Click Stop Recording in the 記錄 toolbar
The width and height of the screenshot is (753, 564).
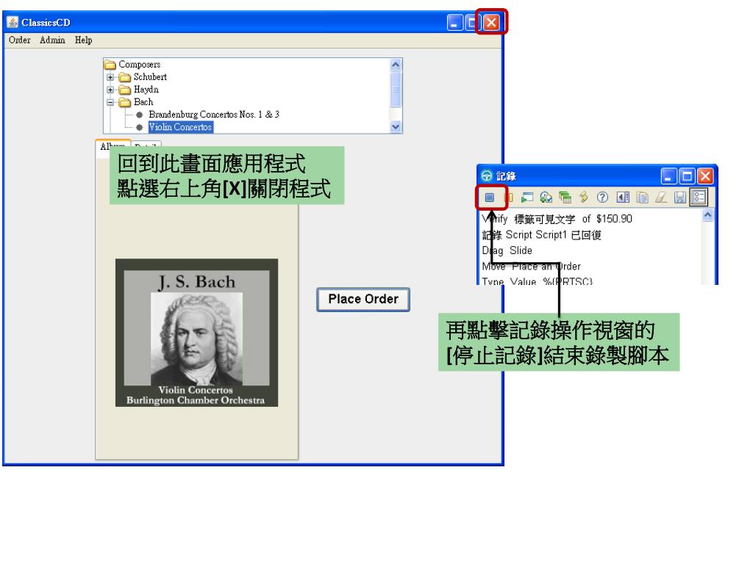coord(489,198)
